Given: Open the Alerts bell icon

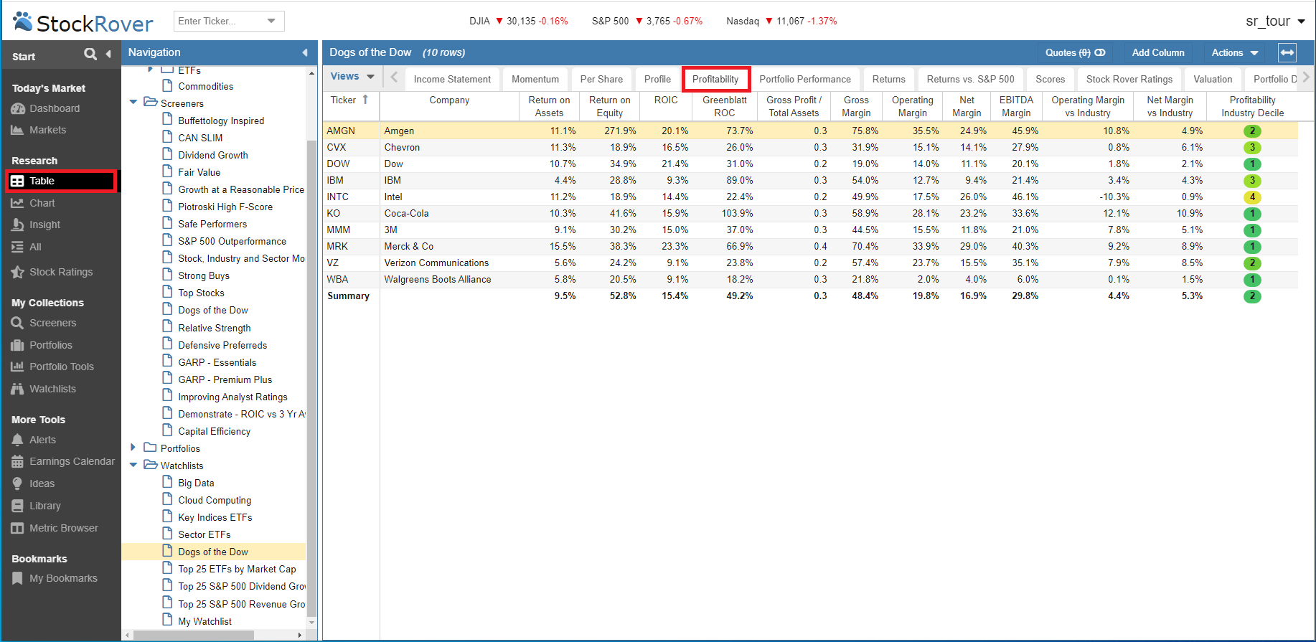Looking at the screenshot, I should coord(18,440).
